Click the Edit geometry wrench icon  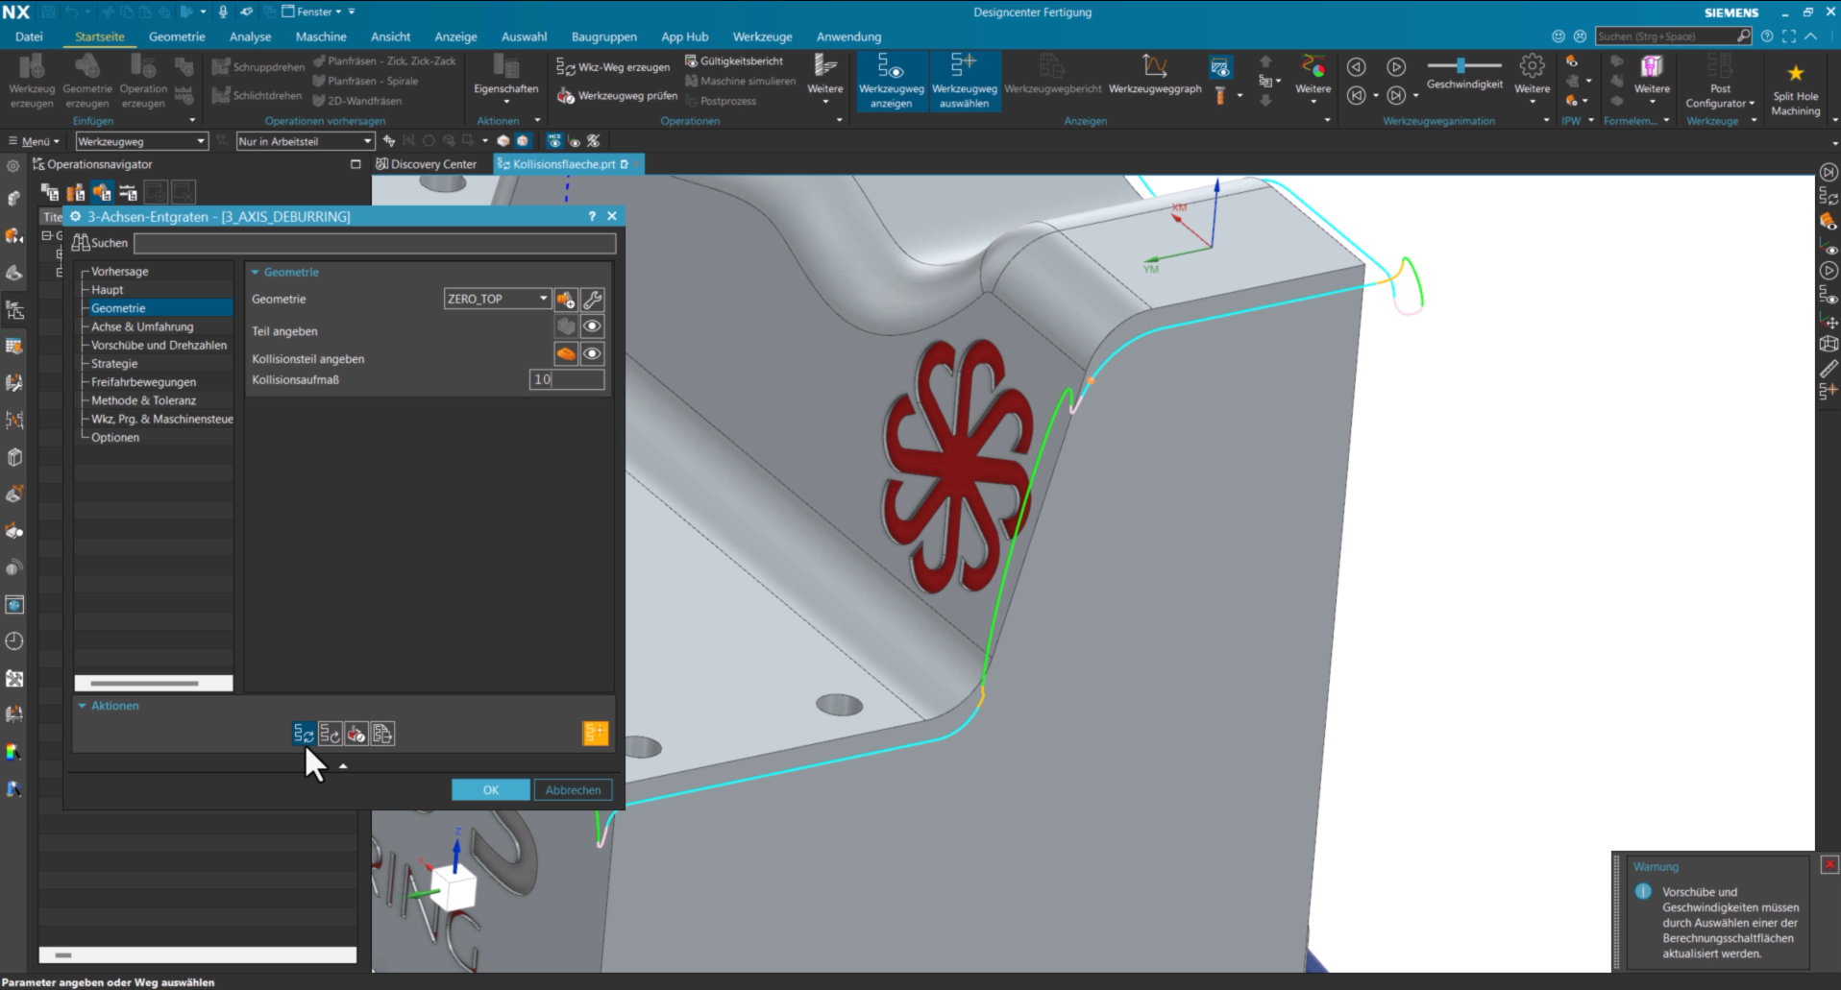[593, 300]
